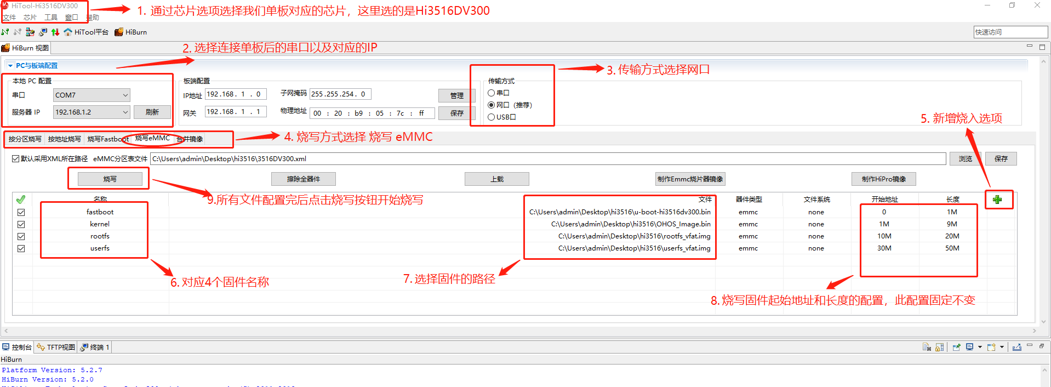Viewport: 1051px width, 387px height.
Task: Click the green plus add-entry icon
Action: click(x=997, y=200)
